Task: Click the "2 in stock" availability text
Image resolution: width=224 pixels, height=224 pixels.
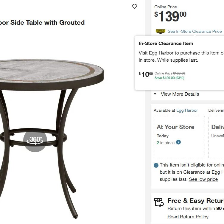Action: pos(166,143)
